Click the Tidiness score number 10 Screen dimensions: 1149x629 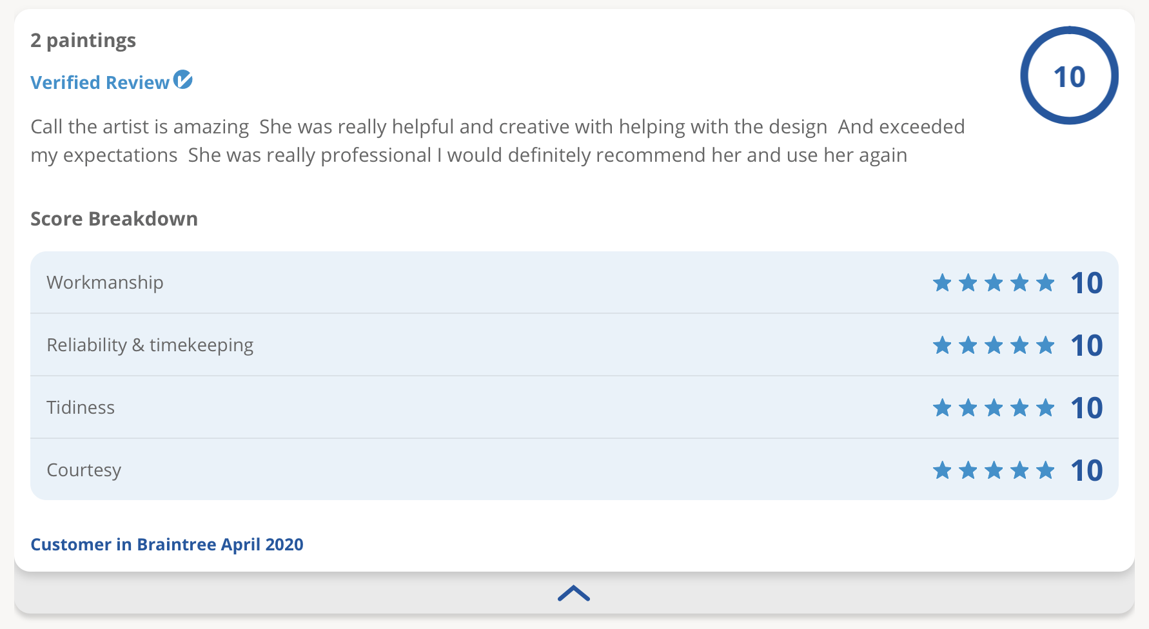1086,408
